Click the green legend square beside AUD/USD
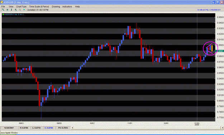This screenshot has width=224, height=135. 3,14
